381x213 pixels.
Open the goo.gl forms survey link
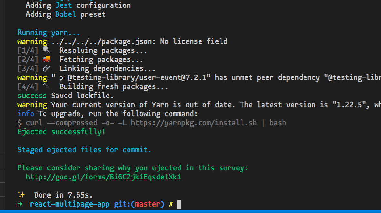(103, 177)
